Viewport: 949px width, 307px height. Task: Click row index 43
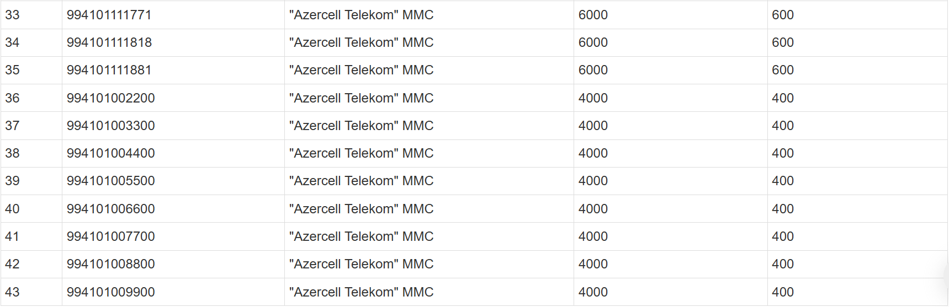pyautogui.click(x=12, y=292)
